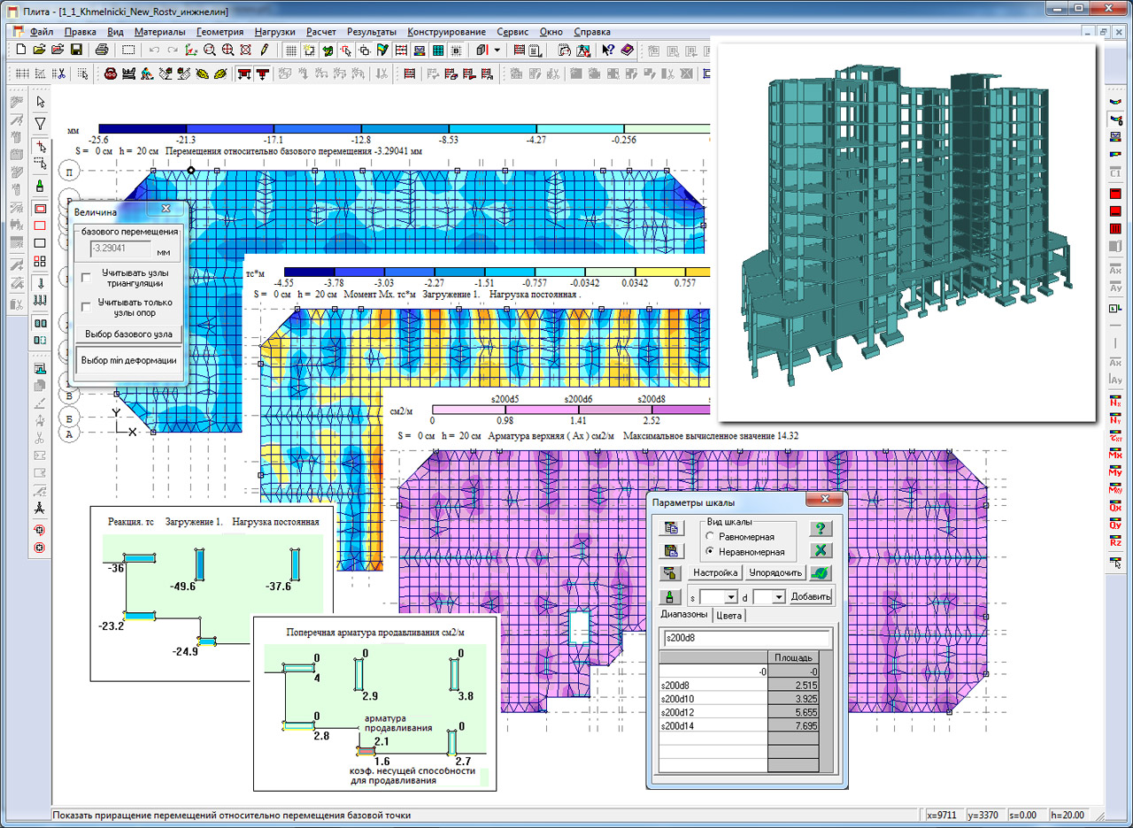Image resolution: width=1133 pixels, height=828 pixels.
Task: Click the Print icon in the toolbar
Action: 102,50
